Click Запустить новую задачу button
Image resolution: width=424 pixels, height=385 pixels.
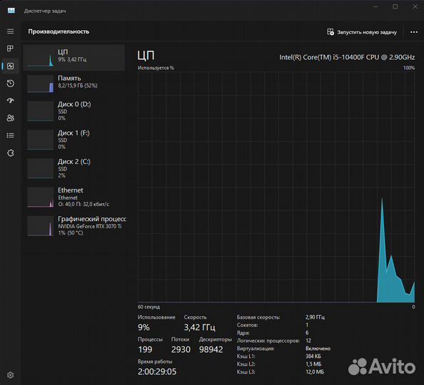point(361,32)
